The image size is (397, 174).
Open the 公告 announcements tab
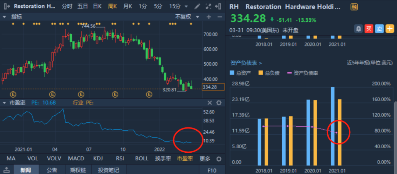52,170
